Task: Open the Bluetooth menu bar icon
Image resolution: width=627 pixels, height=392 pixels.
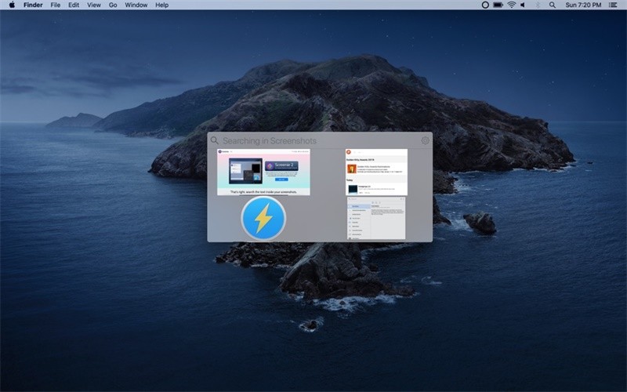Action: point(538,5)
